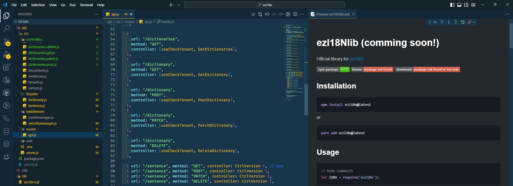Click the smiley icon in editor toolbar
The image size is (513, 186).
pos(253,14)
